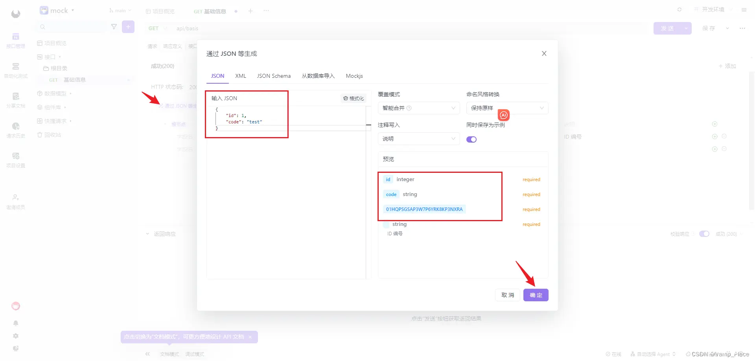Click the 01HQPSGSAP3W7P6YRK8KP3NXRA field tag
Image resolution: width=755 pixels, height=361 pixels.
point(424,209)
